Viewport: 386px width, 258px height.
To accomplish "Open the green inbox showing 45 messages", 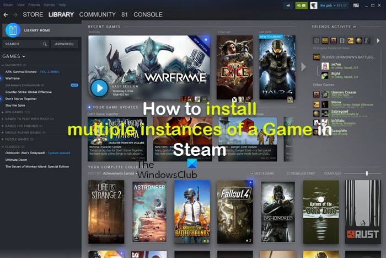I will point(301,6).
